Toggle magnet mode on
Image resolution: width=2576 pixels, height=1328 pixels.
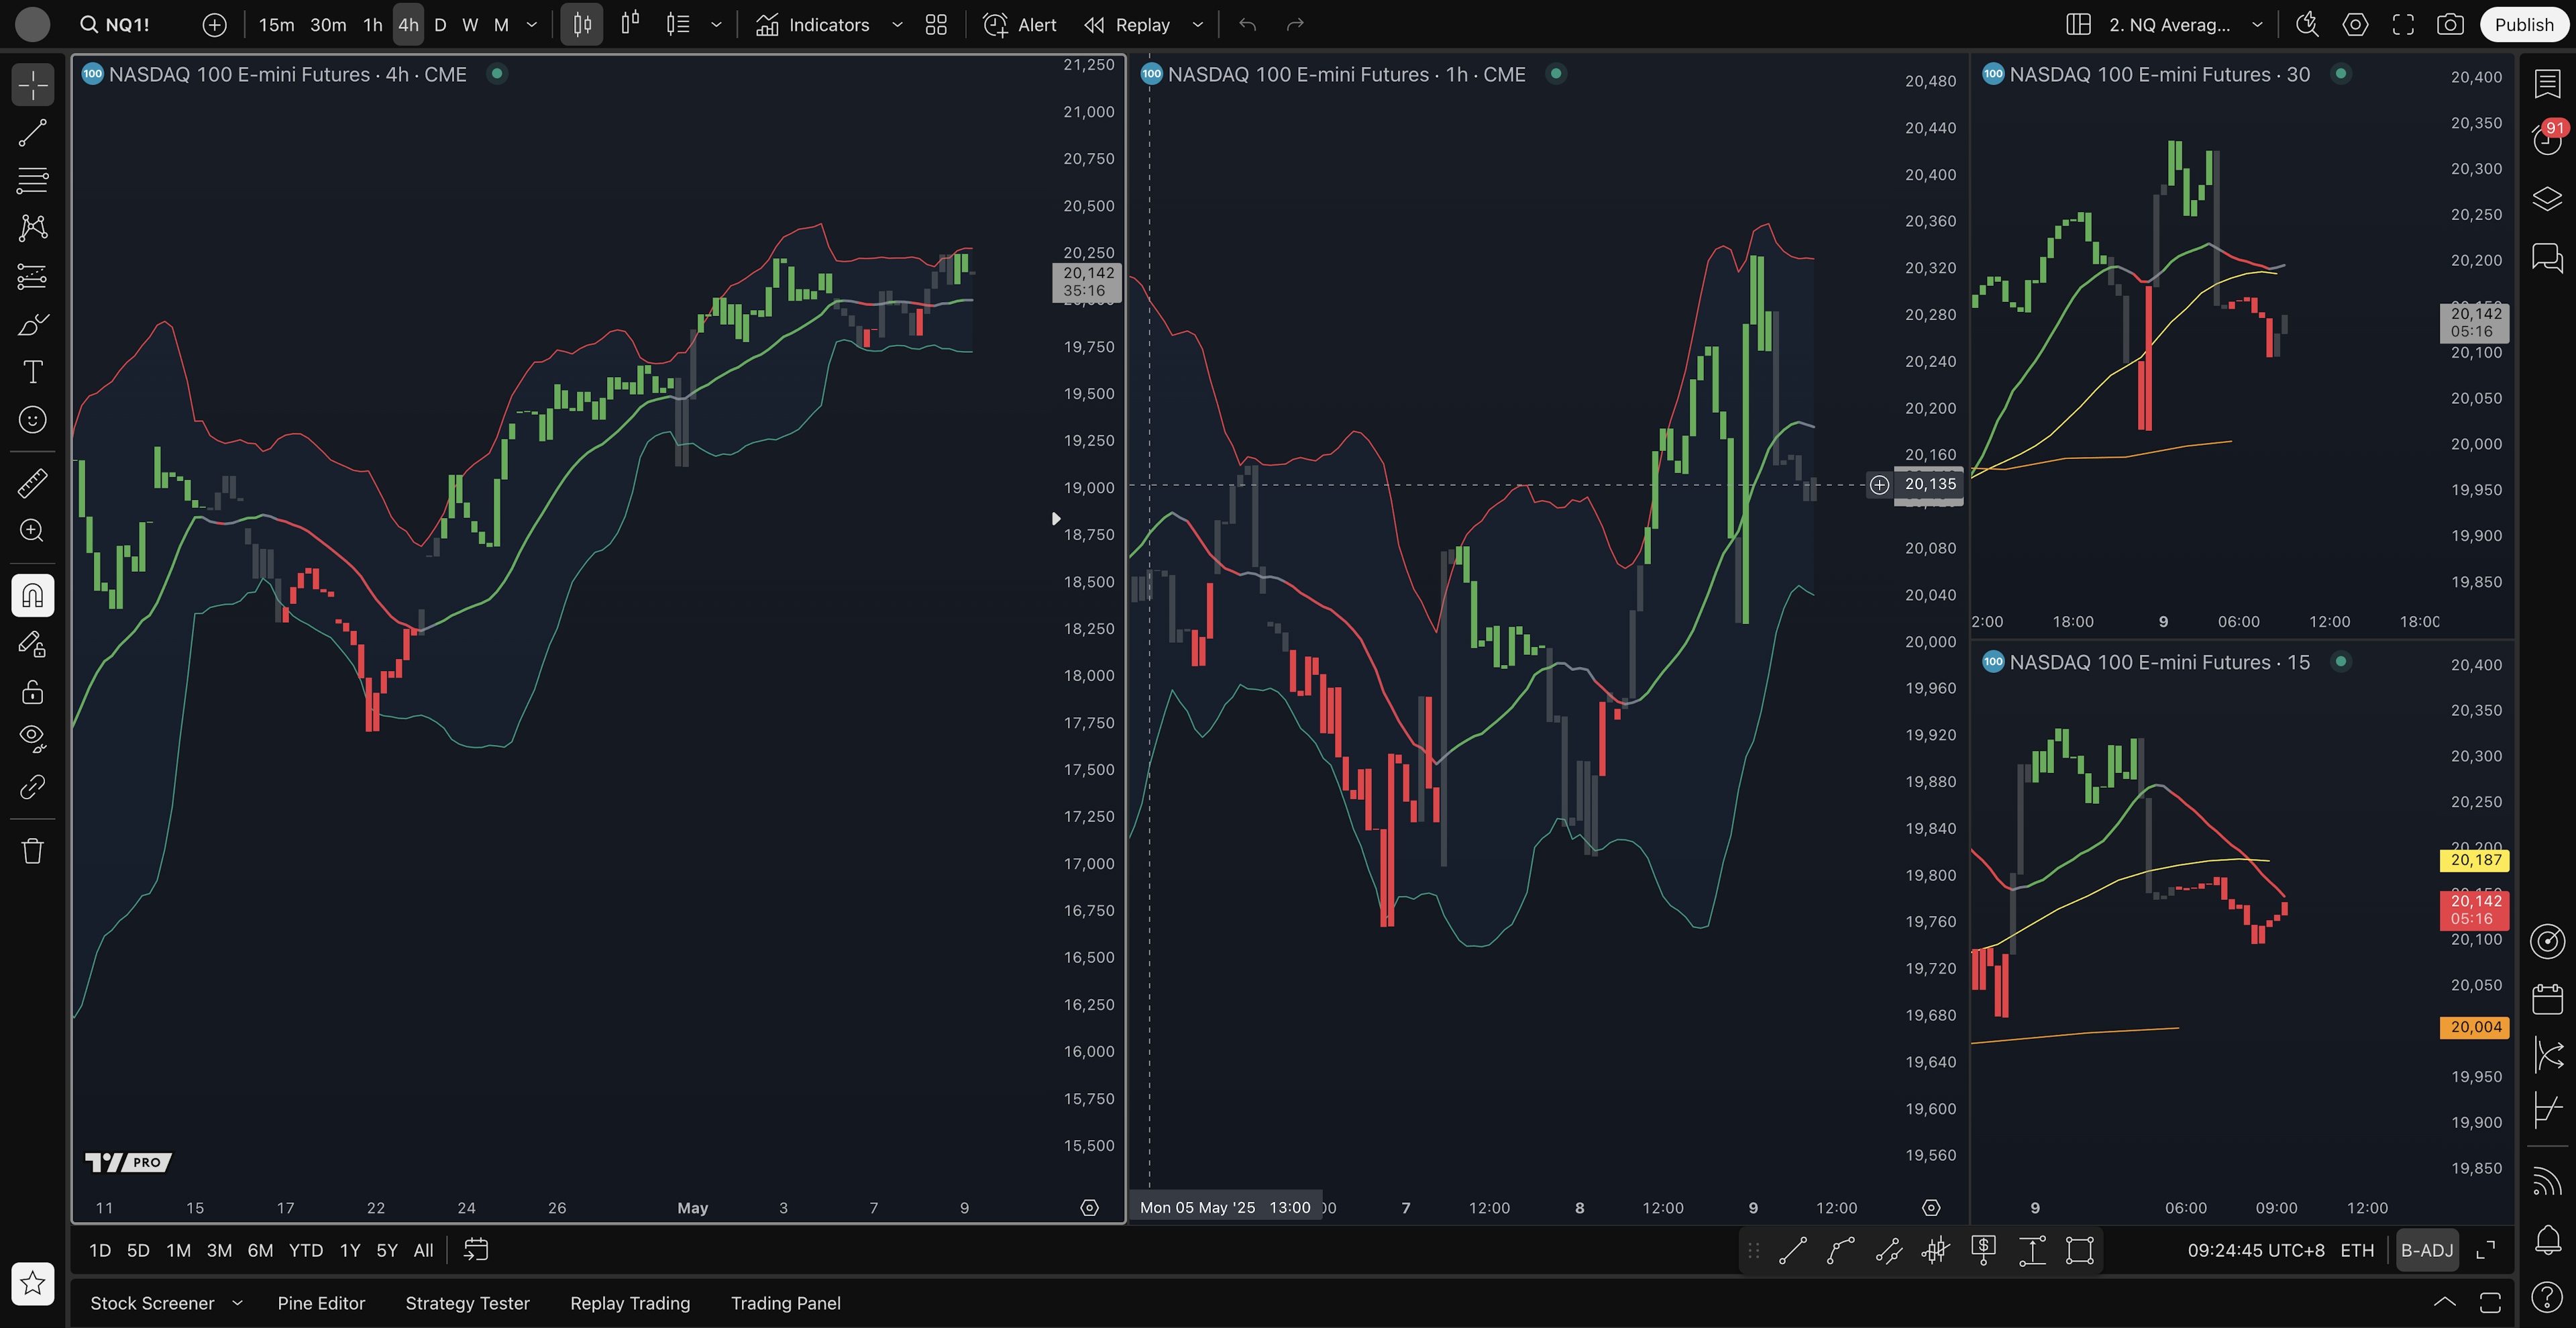click(32, 596)
